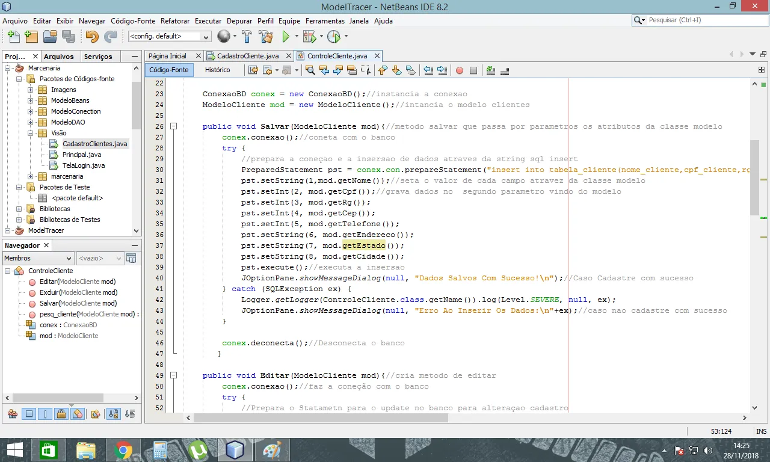Go to the next bookmark with the down arrow
770x462 pixels.
[396, 70]
